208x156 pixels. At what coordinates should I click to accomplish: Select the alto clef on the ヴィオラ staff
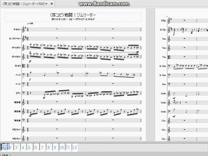(x=24, y=66)
